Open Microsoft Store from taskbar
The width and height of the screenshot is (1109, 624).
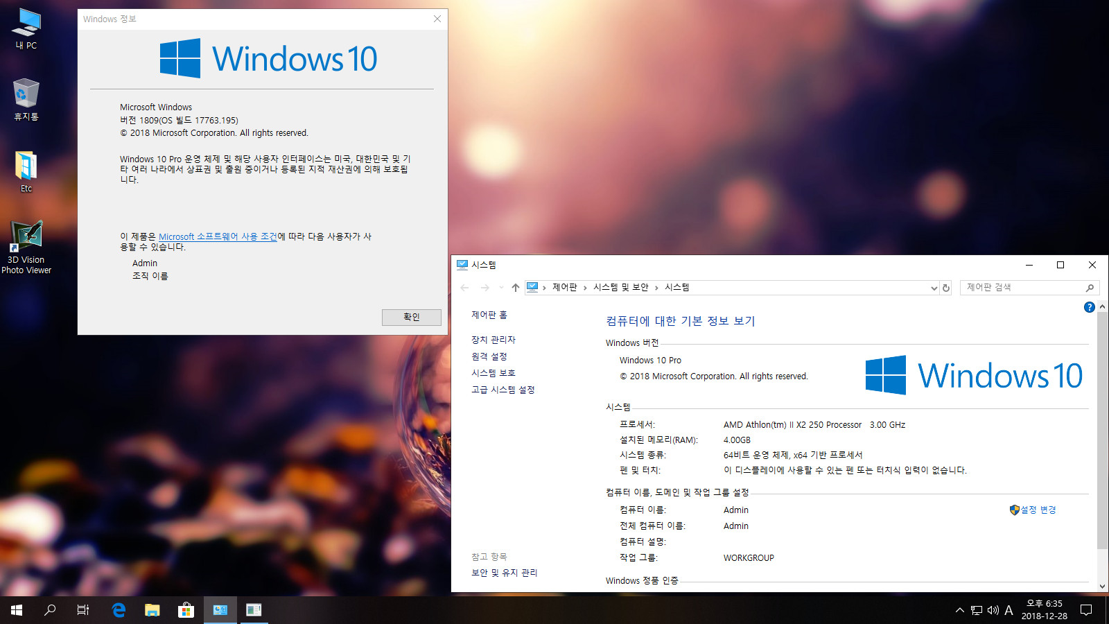pos(186,610)
